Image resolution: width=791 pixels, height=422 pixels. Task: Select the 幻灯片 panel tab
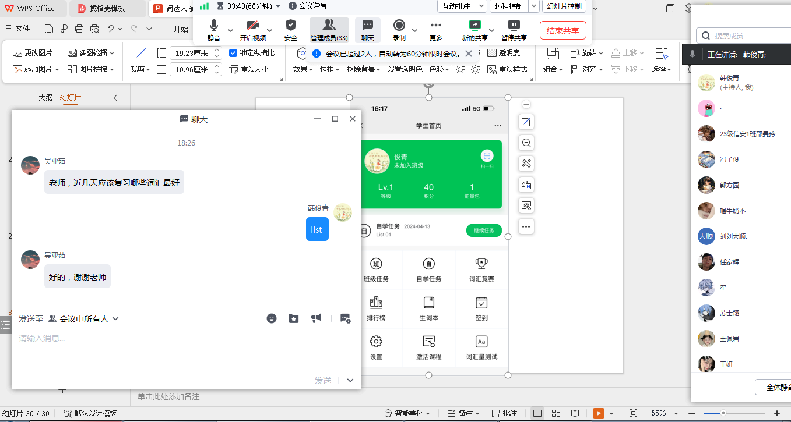tap(71, 98)
